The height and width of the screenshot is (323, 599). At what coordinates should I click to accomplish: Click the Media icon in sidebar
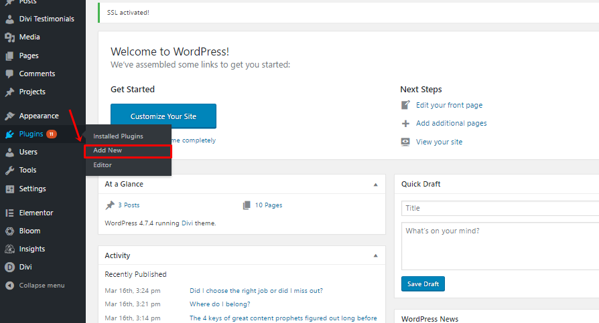pyautogui.click(x=9, y=37)
